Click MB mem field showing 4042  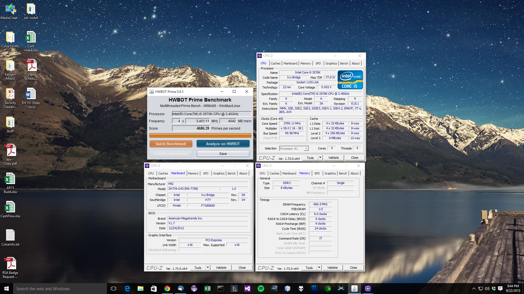(228, 121)
